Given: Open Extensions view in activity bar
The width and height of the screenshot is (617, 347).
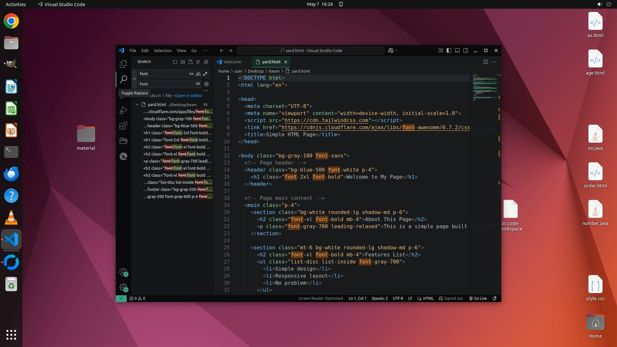Looking at the screenshot, I should 123,126.
